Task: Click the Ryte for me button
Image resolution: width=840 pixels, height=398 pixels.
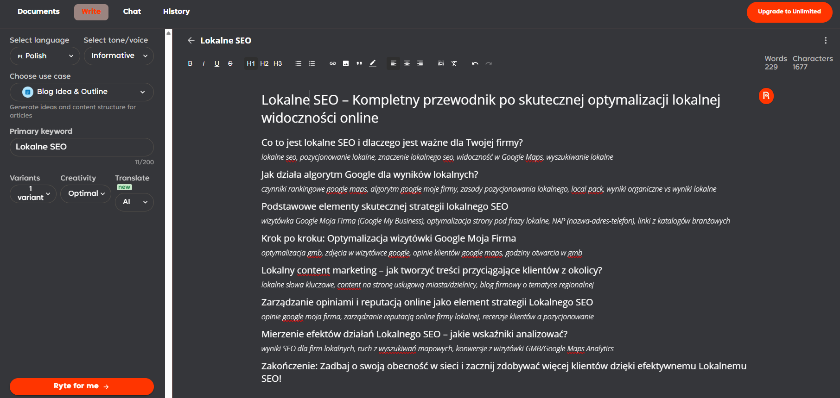Action: coord(82,386)
